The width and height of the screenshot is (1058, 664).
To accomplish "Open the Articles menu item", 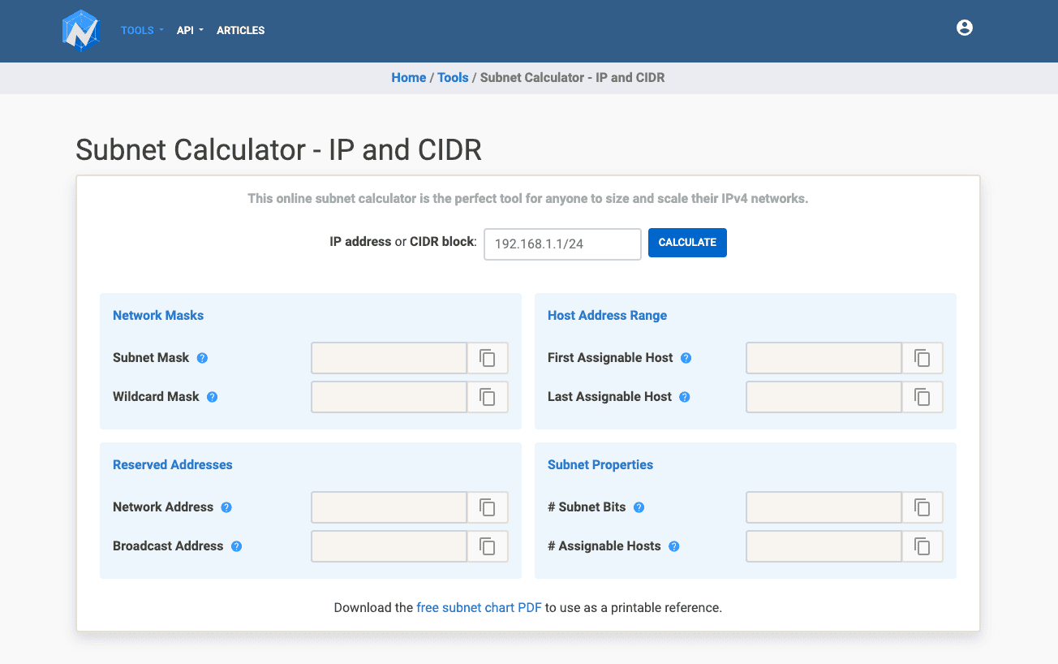I will [x=240, y=31].
